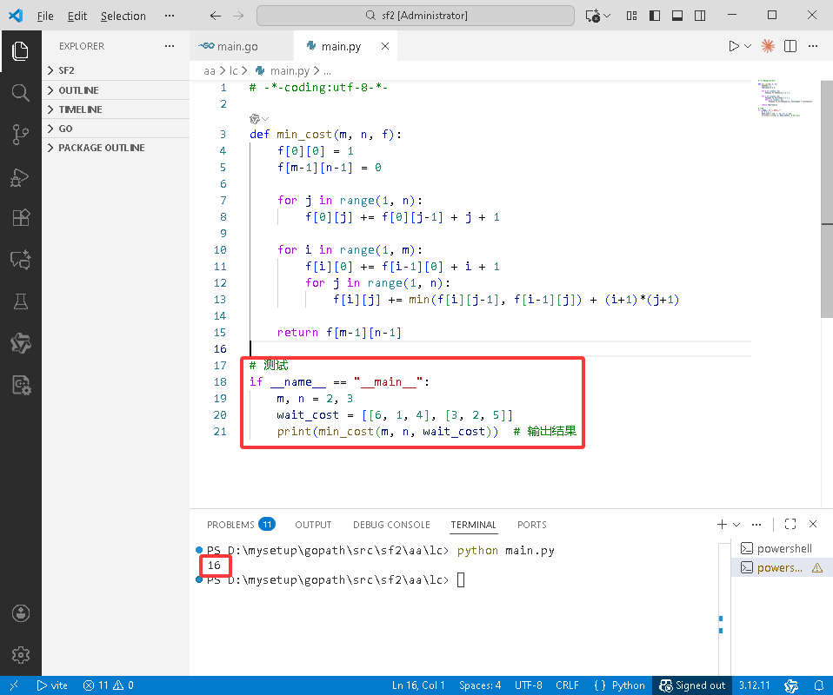The width and height of the screenshot is (833, 695).
Task: Expand the OUTLINE section
Action: coord(116,90)
